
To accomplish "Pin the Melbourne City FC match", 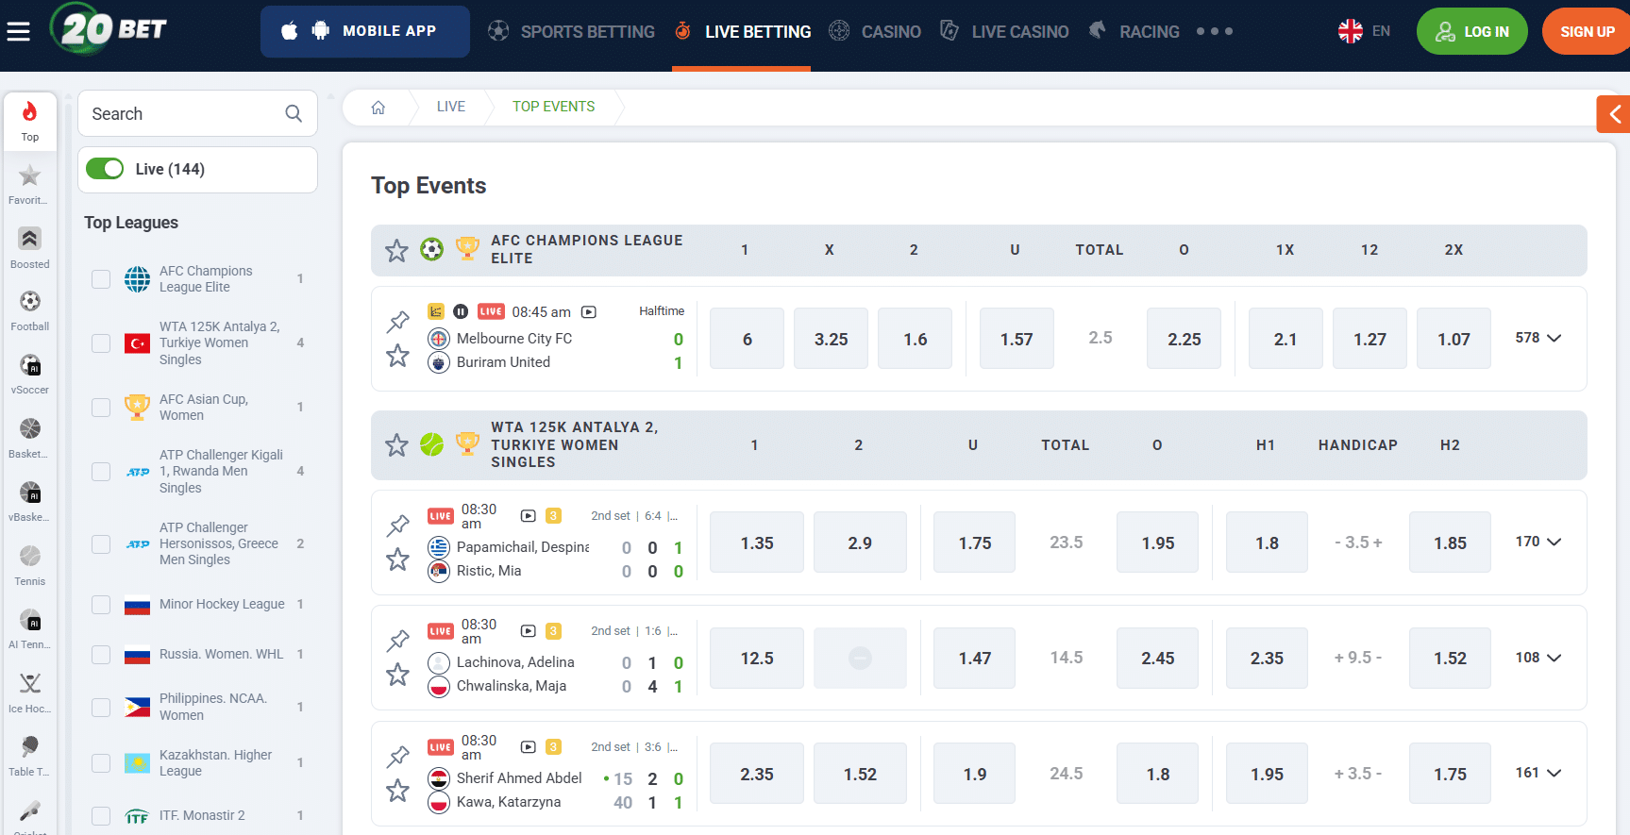I will click(398, 322).
